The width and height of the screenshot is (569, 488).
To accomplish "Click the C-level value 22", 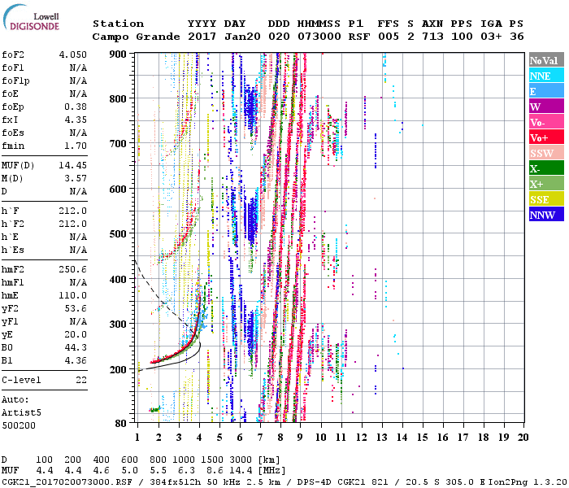I will click(81, 380).
